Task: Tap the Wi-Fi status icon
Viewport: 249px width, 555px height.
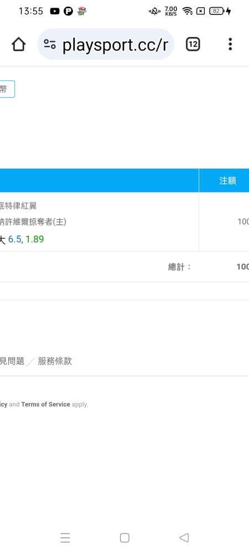Action: (x=187, y=11)
